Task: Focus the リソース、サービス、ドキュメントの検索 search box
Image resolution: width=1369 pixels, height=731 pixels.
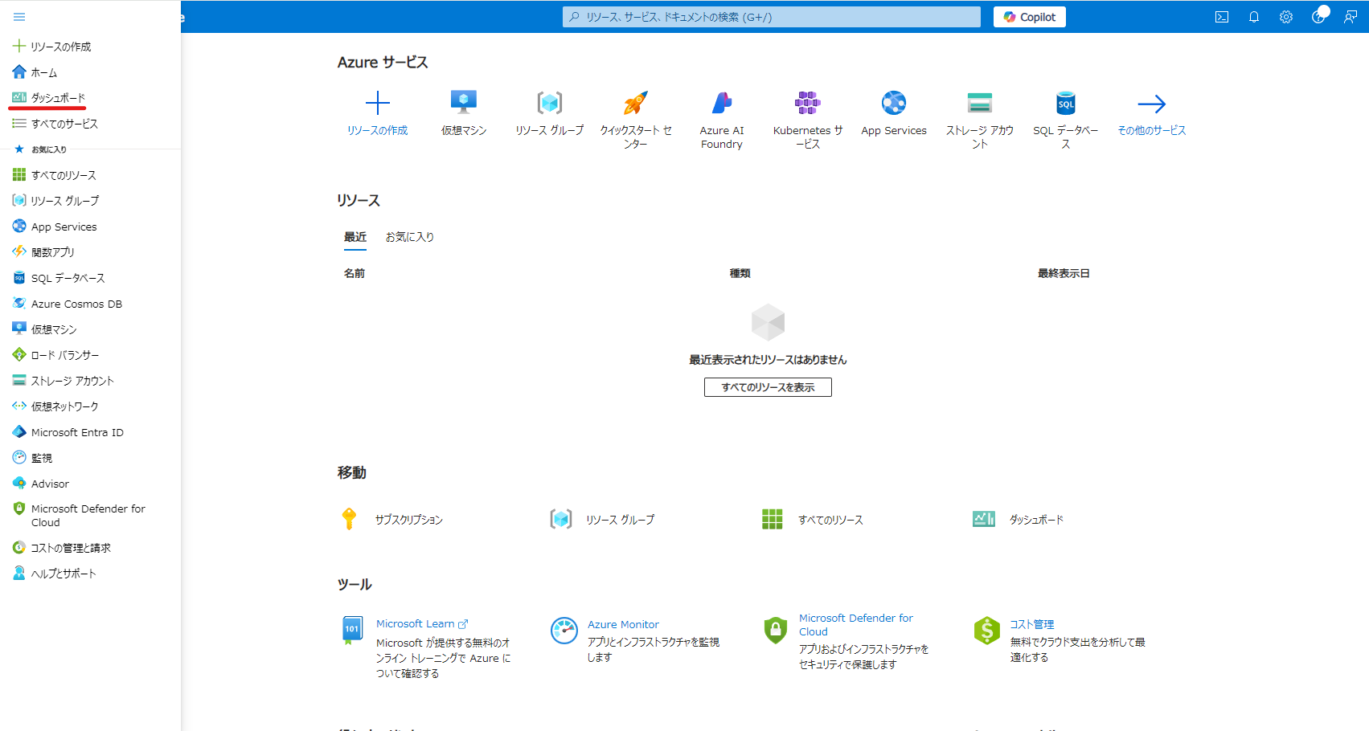Action: pos(772,17)
